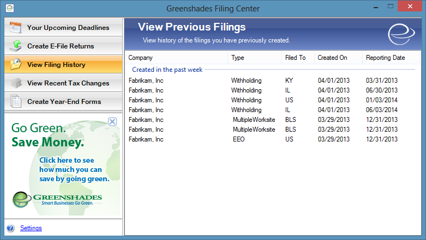Select the Withholding filing for KY
426x240 pixels.
point(273,81)
